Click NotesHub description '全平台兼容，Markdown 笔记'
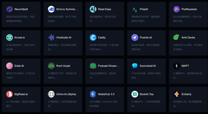The width and height of the screenshot is (208, 114). click(104, 102)
